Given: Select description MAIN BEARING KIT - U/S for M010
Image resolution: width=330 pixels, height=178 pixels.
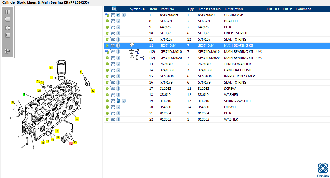Looking at the screenshot, I should pos(243,52).
